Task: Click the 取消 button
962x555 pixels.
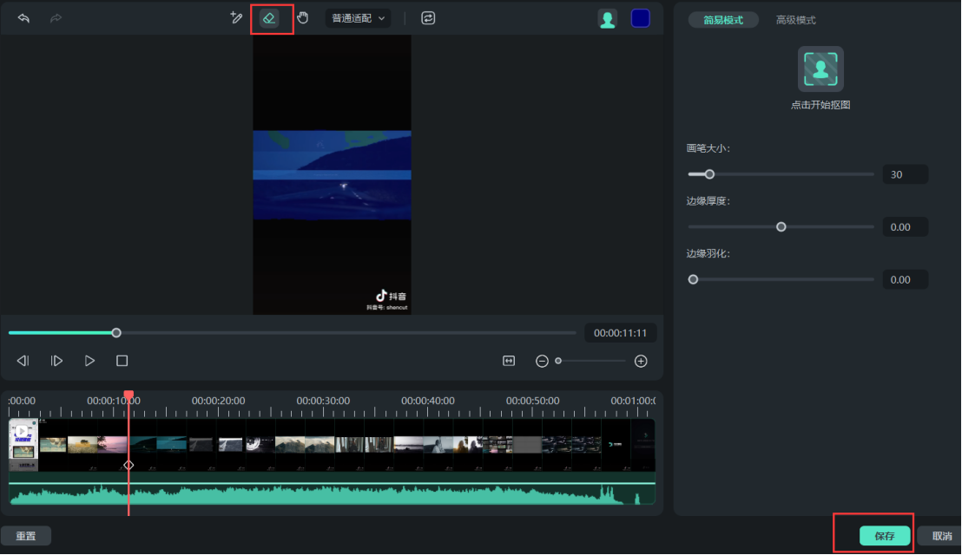Action: tap(941, 536)
